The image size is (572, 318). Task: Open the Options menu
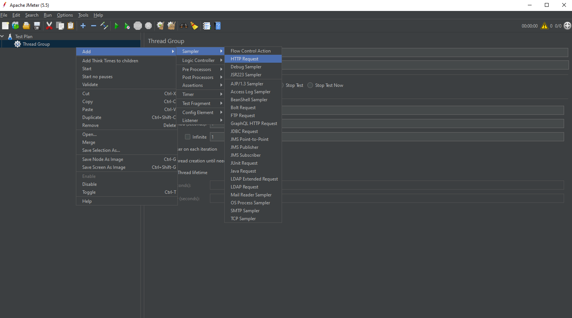pyautogui.click(x=65, y=15)
